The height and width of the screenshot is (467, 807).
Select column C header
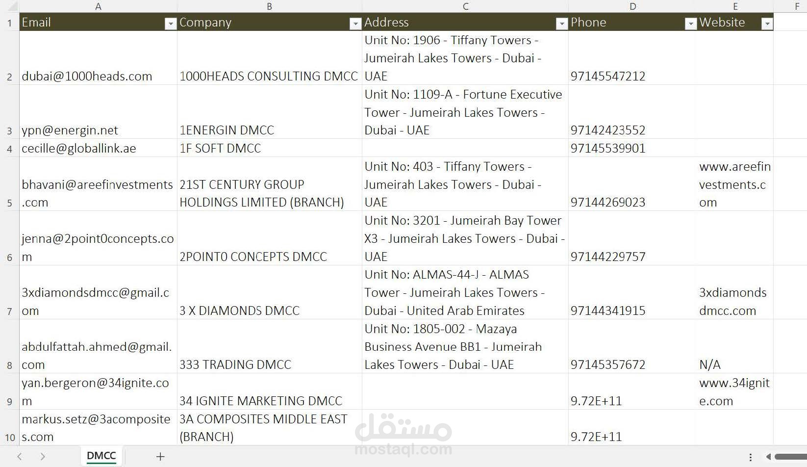tap(465, 6)
